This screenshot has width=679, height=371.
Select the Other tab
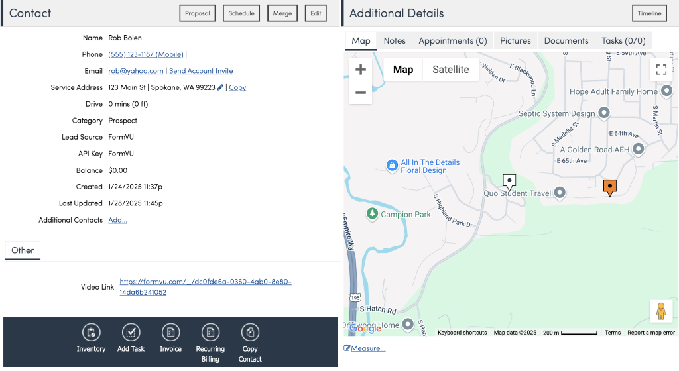(23, 250)
